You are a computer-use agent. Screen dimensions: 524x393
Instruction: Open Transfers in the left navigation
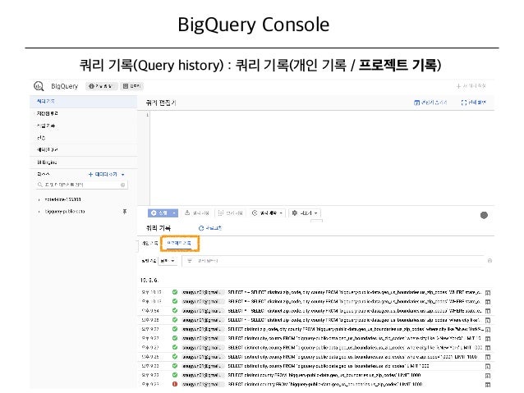[x=83, y=138]
